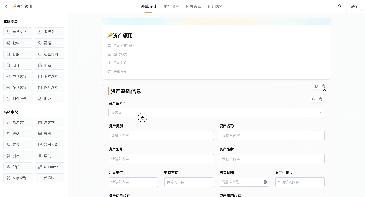This screenshot has height=197, width=365.
Task: Add the 下拉选择 dropdown field
Action: pyautogui.click(x=49, y=76)
